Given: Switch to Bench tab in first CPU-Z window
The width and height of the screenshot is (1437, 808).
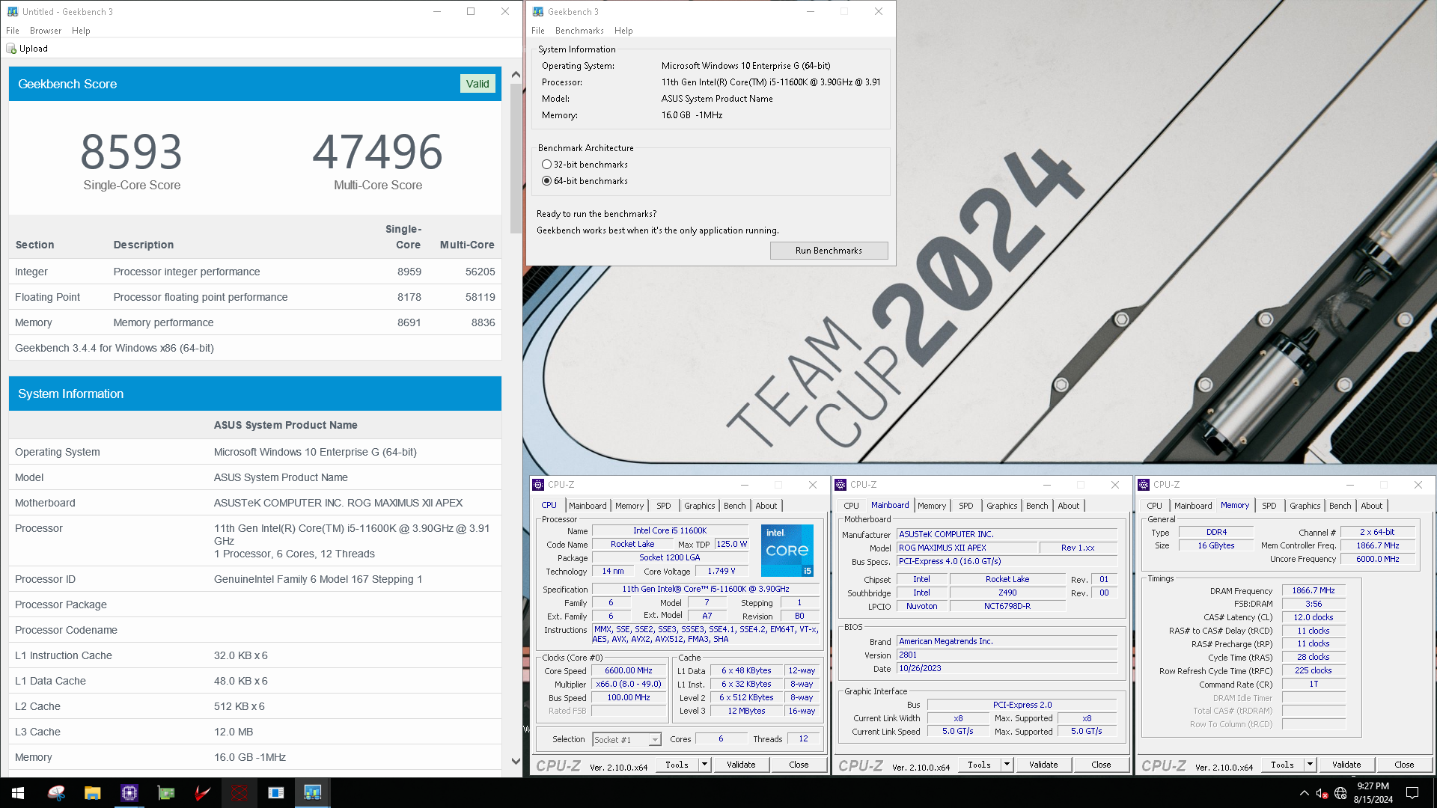Looking at the screenshot, I should point(735,506).
